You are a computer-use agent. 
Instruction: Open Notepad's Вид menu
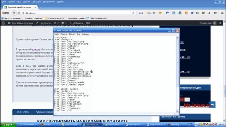[x=78, y=34]
